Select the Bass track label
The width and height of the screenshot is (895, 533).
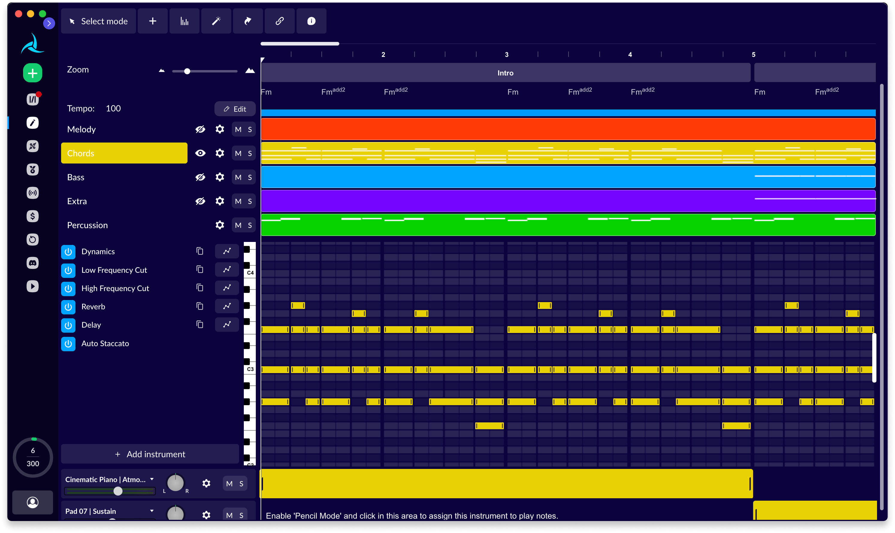pyautogui.click(x=76, y=178)
